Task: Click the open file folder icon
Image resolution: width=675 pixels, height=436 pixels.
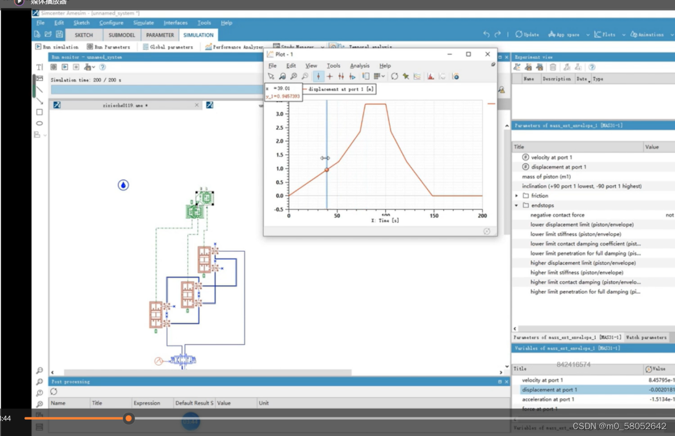Action: click(x=48, y=35)
